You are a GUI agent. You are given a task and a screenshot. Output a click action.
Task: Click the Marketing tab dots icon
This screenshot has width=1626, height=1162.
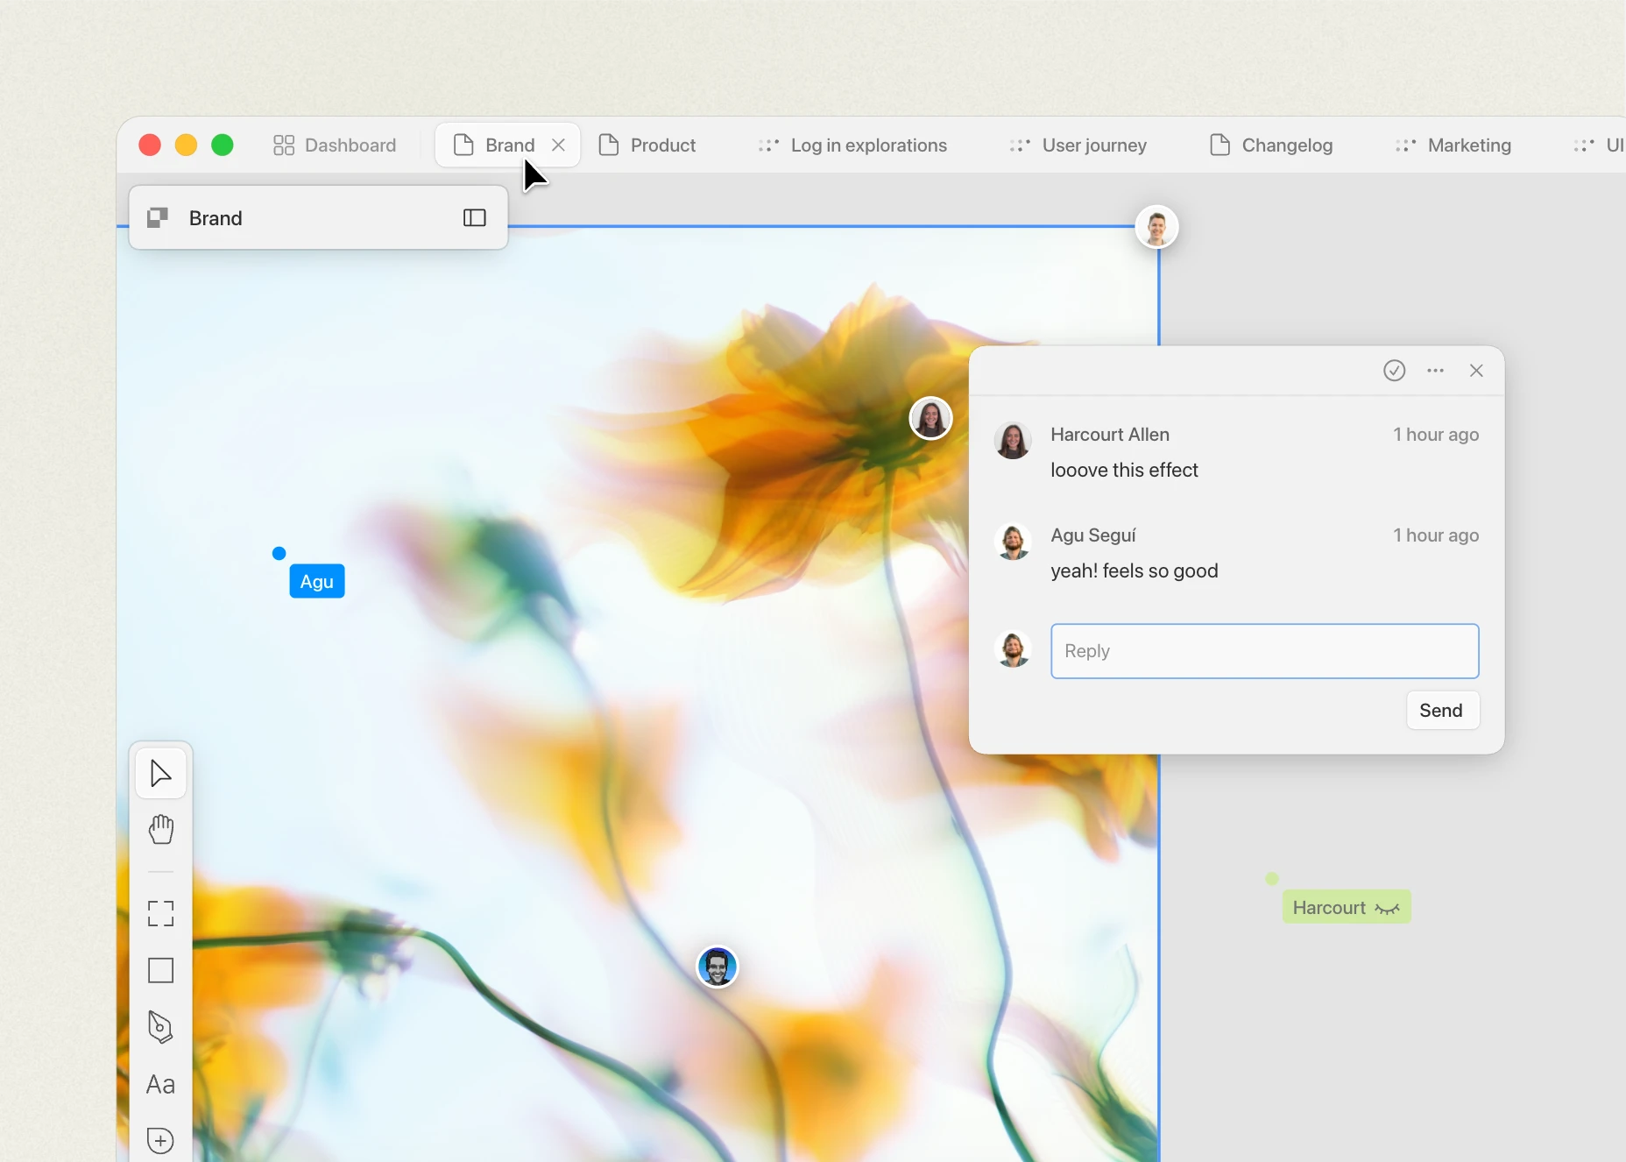point(1405,145)
